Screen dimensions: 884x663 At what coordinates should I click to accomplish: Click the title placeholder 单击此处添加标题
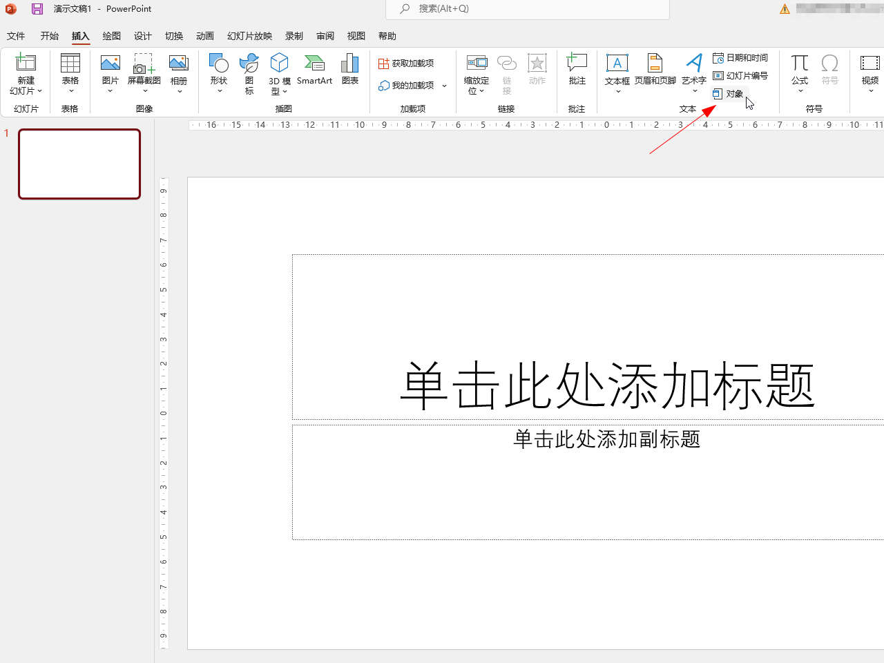coord(608,385)
